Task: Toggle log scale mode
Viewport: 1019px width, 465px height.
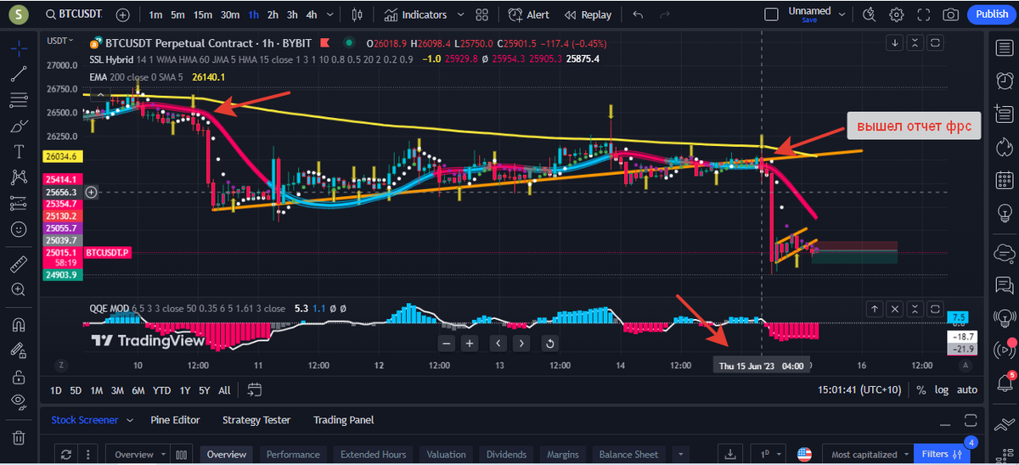Action: click(942, 390)
